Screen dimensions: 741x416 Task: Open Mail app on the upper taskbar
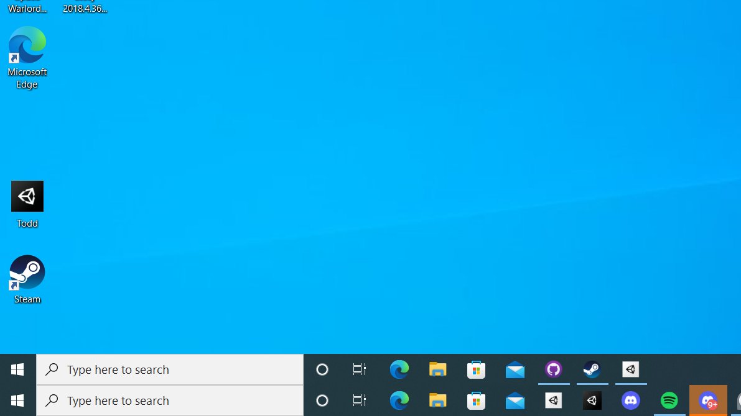click(x=515, y=369)
